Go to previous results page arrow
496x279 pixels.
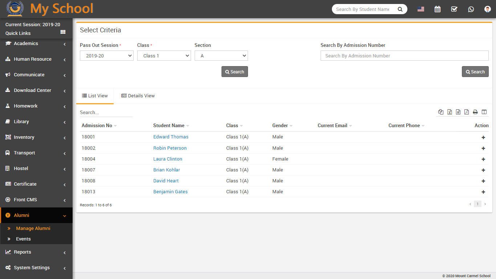pos(470,204)
